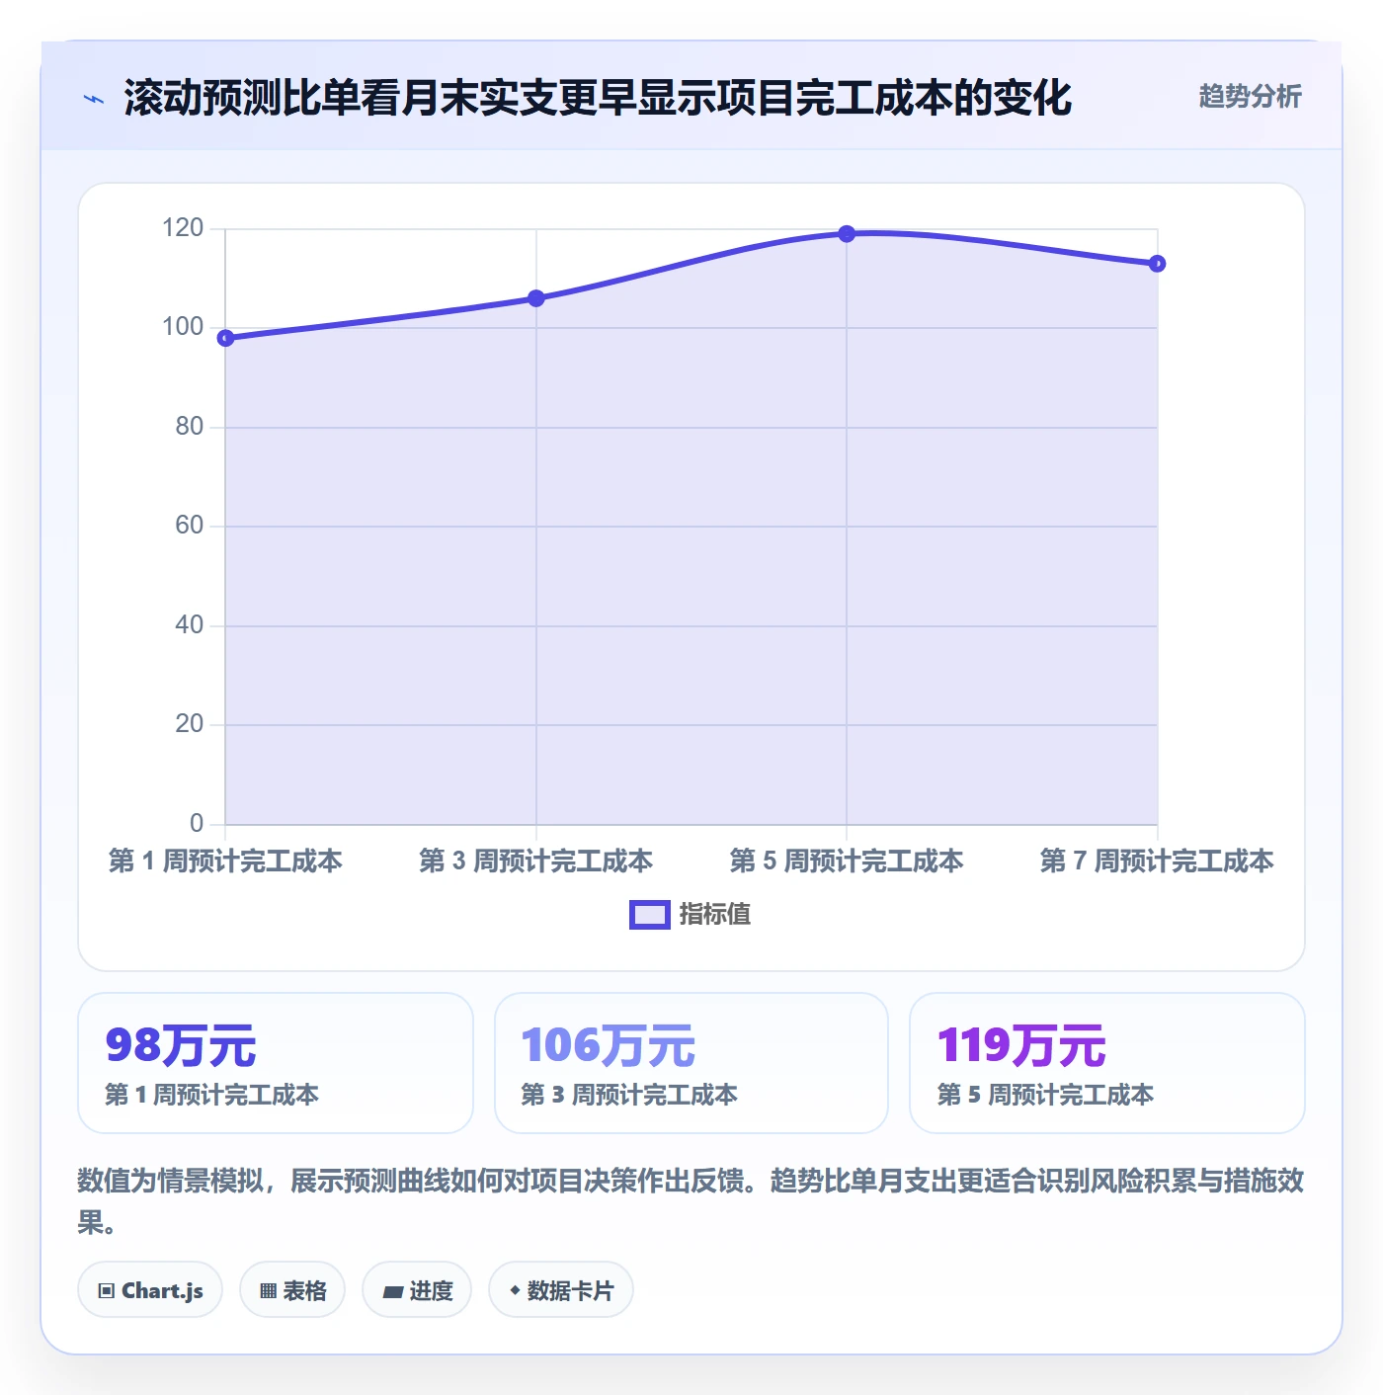Viewport: 1383px width, 1395px height.
Task: Click the Chart.js tag chip
Action: tap(150, 1290)
